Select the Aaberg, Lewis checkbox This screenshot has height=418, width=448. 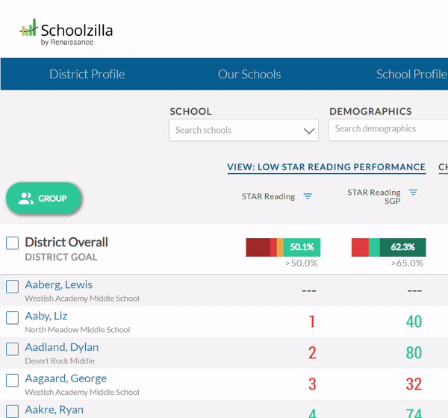pyautogui.click(x=12, y=287)
